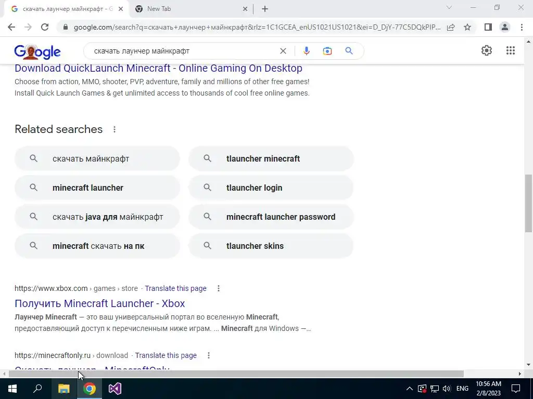533x399 pixels.
Task: Select related search minecraft скачать на пк
Action: pos(97,246)
